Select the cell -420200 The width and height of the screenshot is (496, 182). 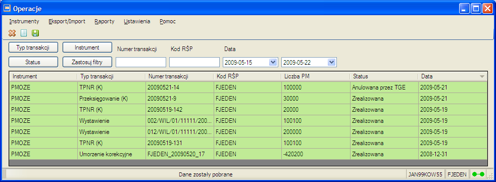coord(316,154)
